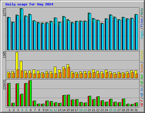Click day 3 on the date axis
The width and height of the screenshot is (145, 113).
(x=18, y=110)
